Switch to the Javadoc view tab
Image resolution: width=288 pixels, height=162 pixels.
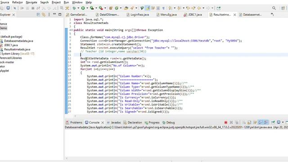(x=114, y=122)
